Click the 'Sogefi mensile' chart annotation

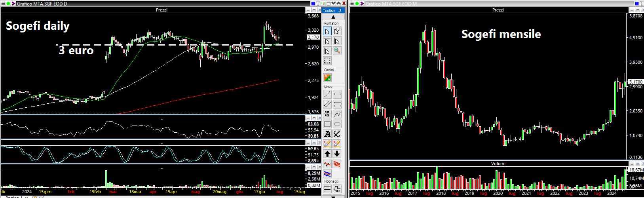[501, 34]
